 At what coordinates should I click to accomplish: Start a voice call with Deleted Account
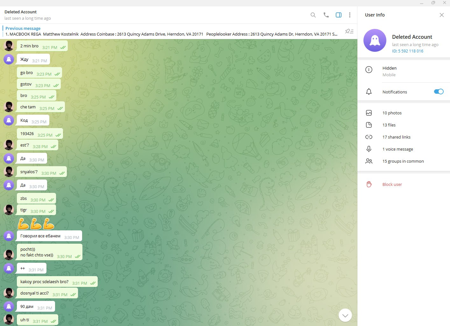(326, 15)
